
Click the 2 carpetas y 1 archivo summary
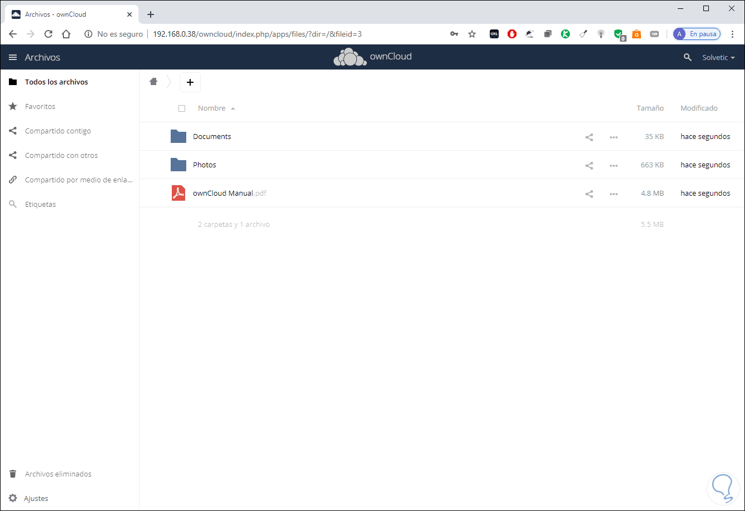coord(234,224)
